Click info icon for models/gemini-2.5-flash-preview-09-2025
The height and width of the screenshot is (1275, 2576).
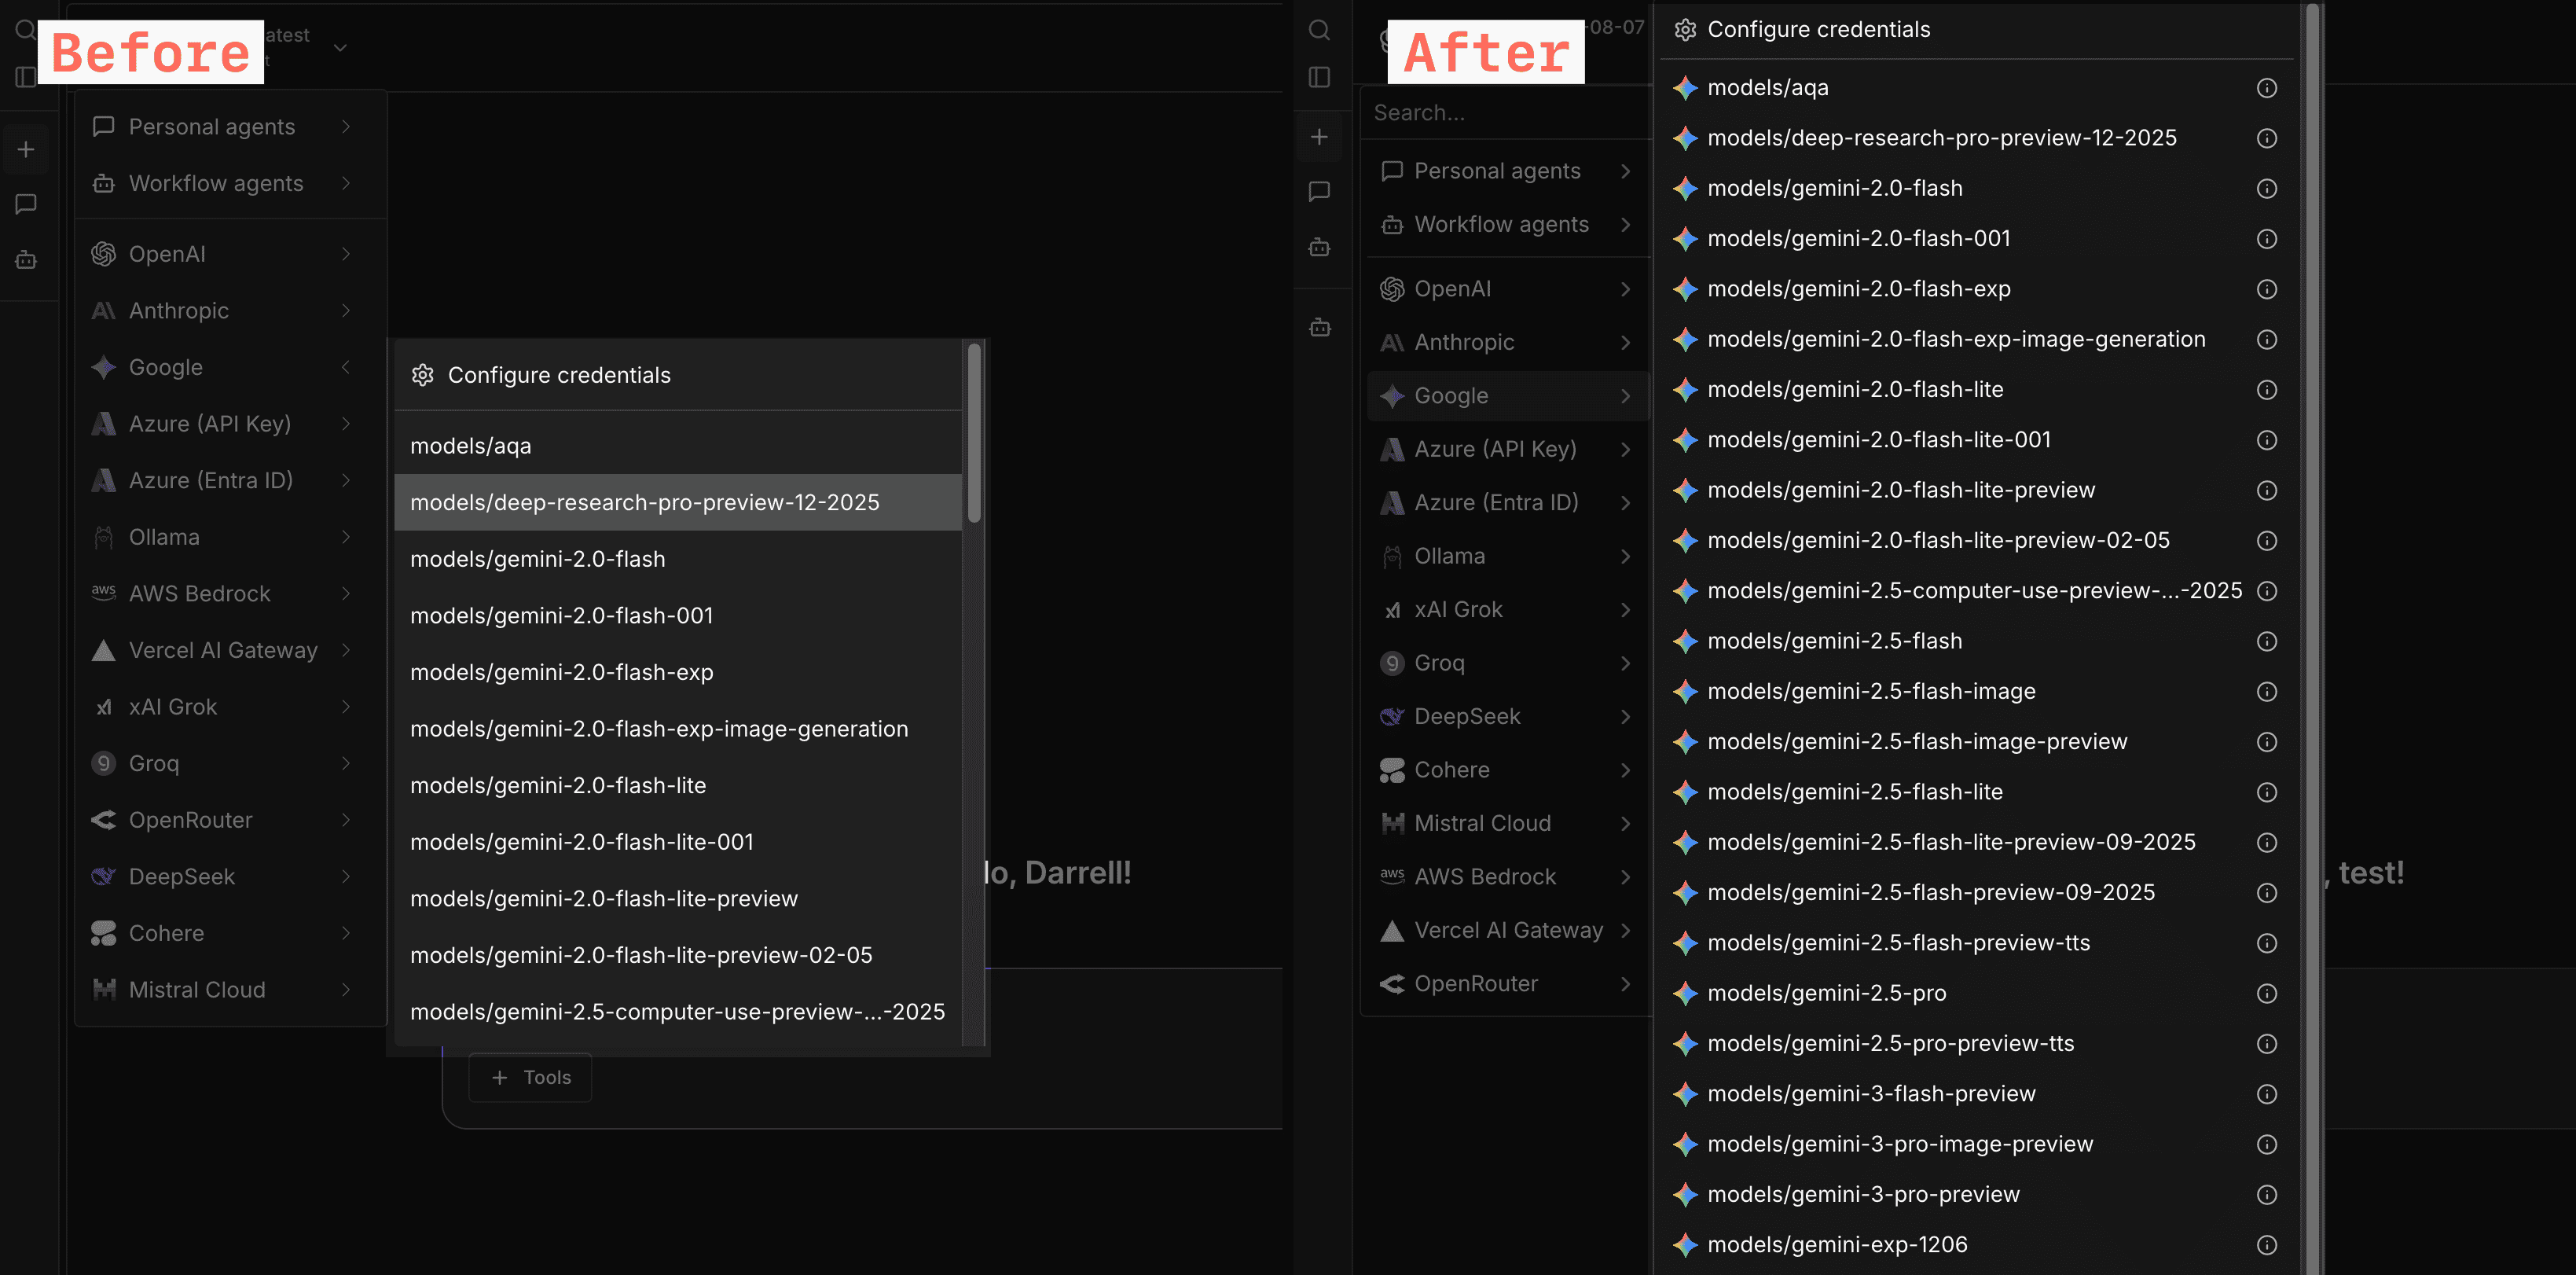[x=2266, y=892]
